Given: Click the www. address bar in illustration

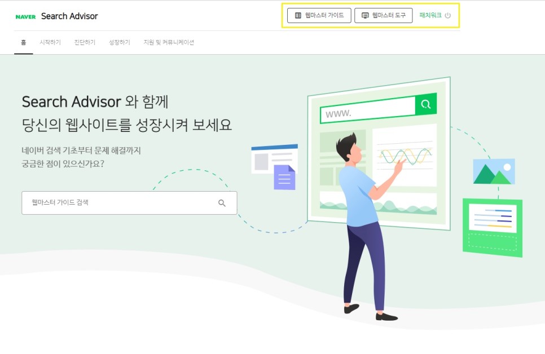Looking at the screenshot, I should click(x=368, y=110).
